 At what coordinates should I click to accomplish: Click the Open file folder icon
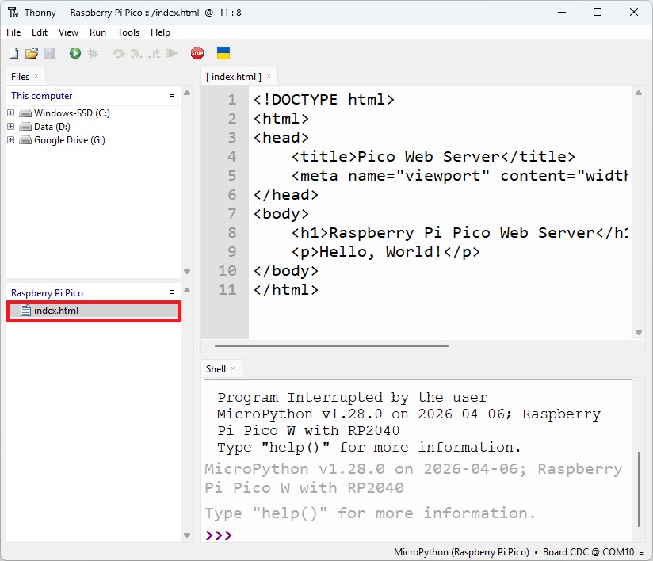[31, 53]
